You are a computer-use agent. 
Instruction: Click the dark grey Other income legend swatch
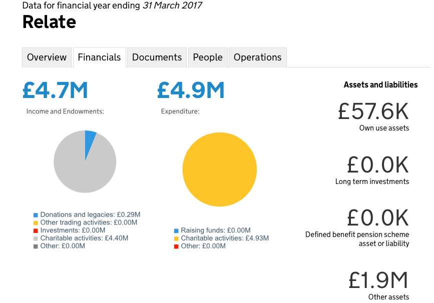click(36, 246)
